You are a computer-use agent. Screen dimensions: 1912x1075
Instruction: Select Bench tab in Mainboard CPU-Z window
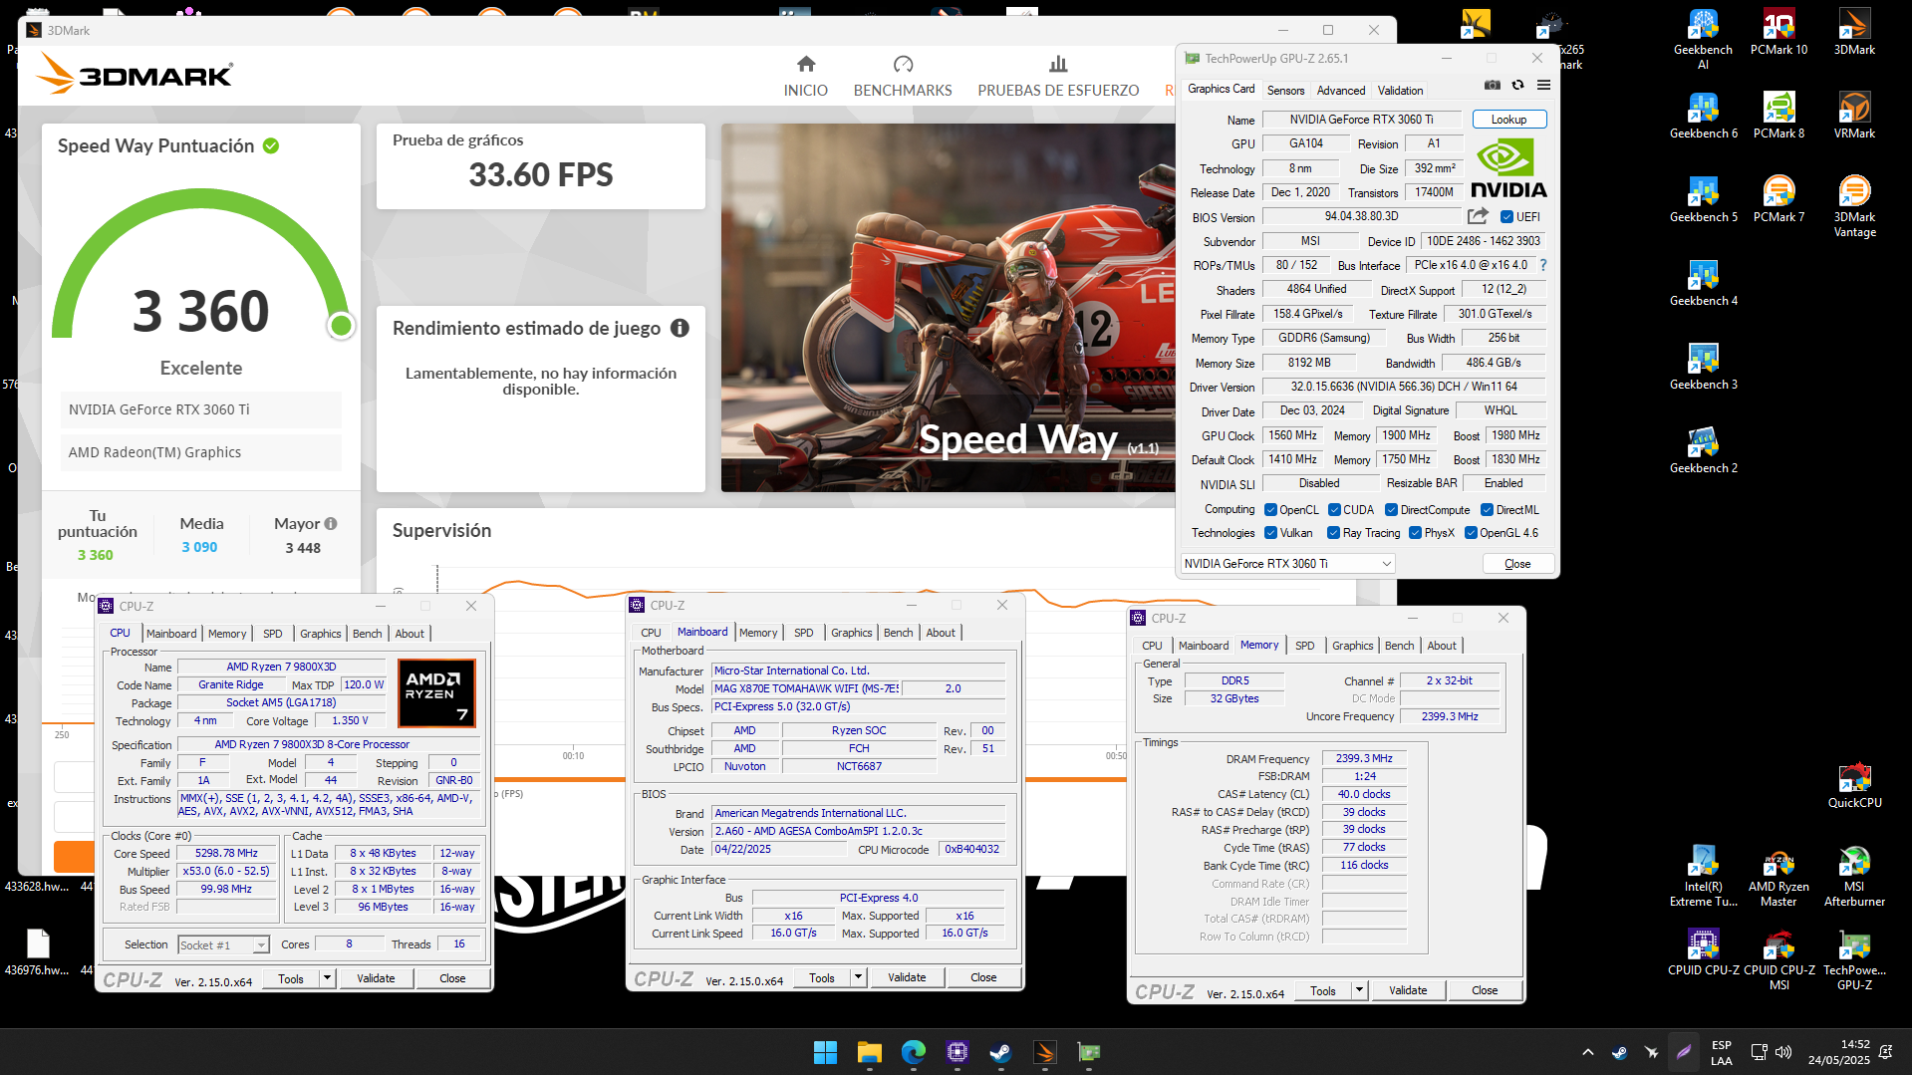pyautogui.click(x=898, y=633)
